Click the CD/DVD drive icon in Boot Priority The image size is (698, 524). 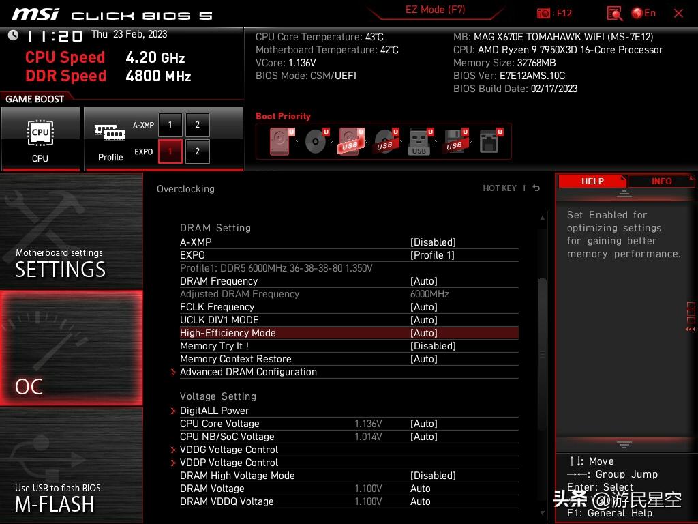[314, 141]
